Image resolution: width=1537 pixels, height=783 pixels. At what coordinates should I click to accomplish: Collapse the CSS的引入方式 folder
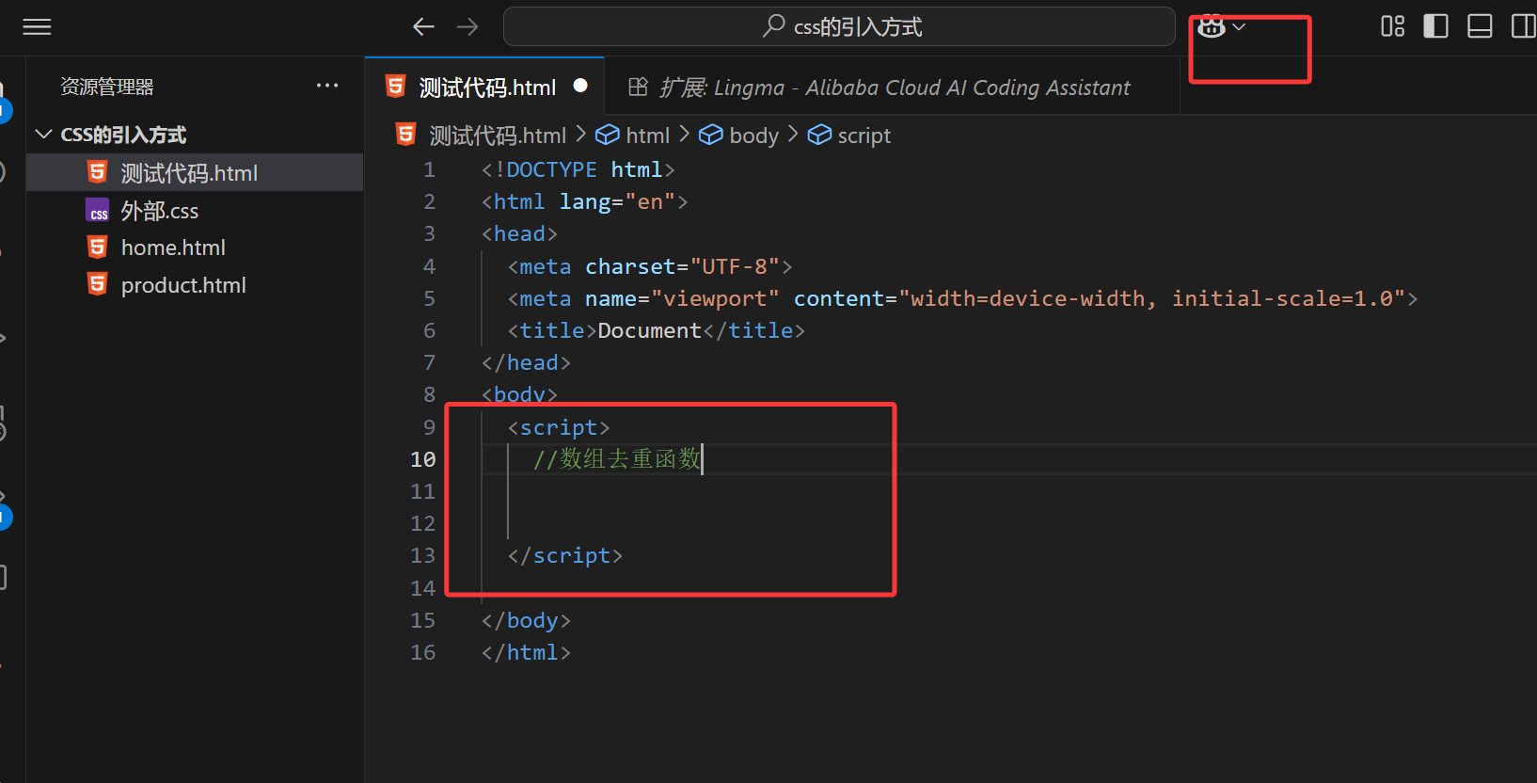pyautogui.click(x=43, y=135)
